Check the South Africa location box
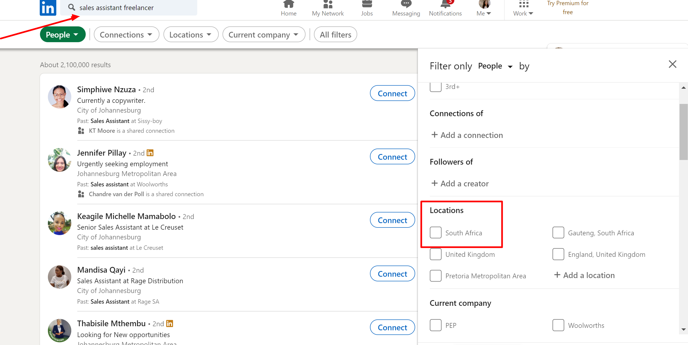The width and height of the screenshot is (688, 345). click(x=436, y=233)
